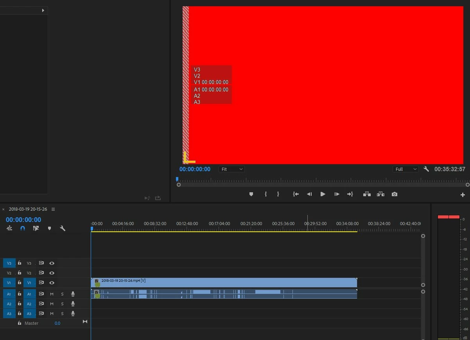470x340 pixels.
Task: Lock the Master track
Action: [20, 323]
